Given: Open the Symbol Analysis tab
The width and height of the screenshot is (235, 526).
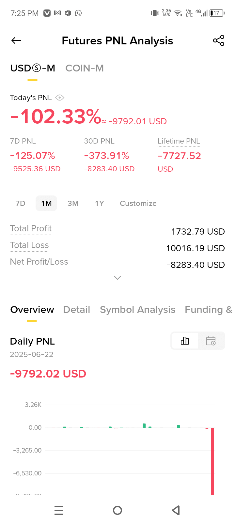Looking at the screenshot, I should click(x=137, y=310).
